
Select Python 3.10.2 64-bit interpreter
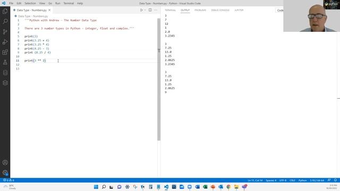(x=317, y=180)
